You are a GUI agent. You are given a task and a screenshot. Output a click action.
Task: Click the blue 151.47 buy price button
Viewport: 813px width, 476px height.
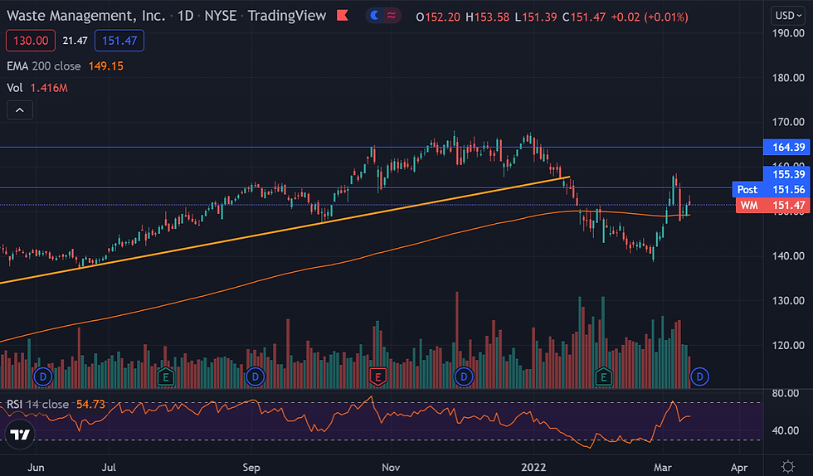point(119,41)
